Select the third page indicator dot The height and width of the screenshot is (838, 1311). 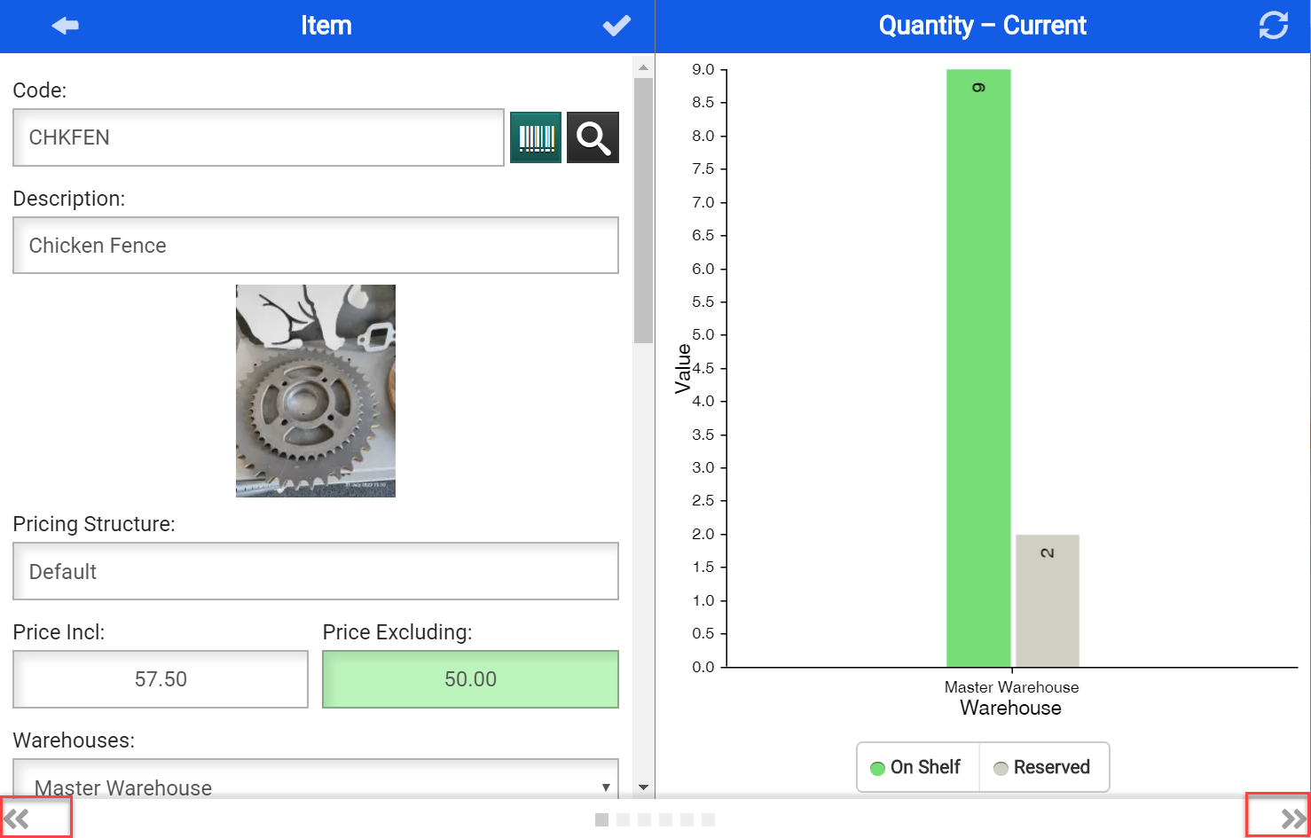tap(644, 819)
